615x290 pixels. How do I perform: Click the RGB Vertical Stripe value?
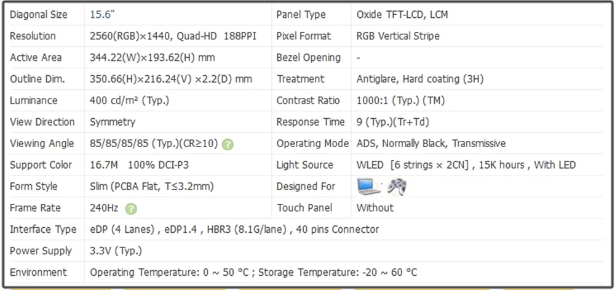[x=398, y=36]
